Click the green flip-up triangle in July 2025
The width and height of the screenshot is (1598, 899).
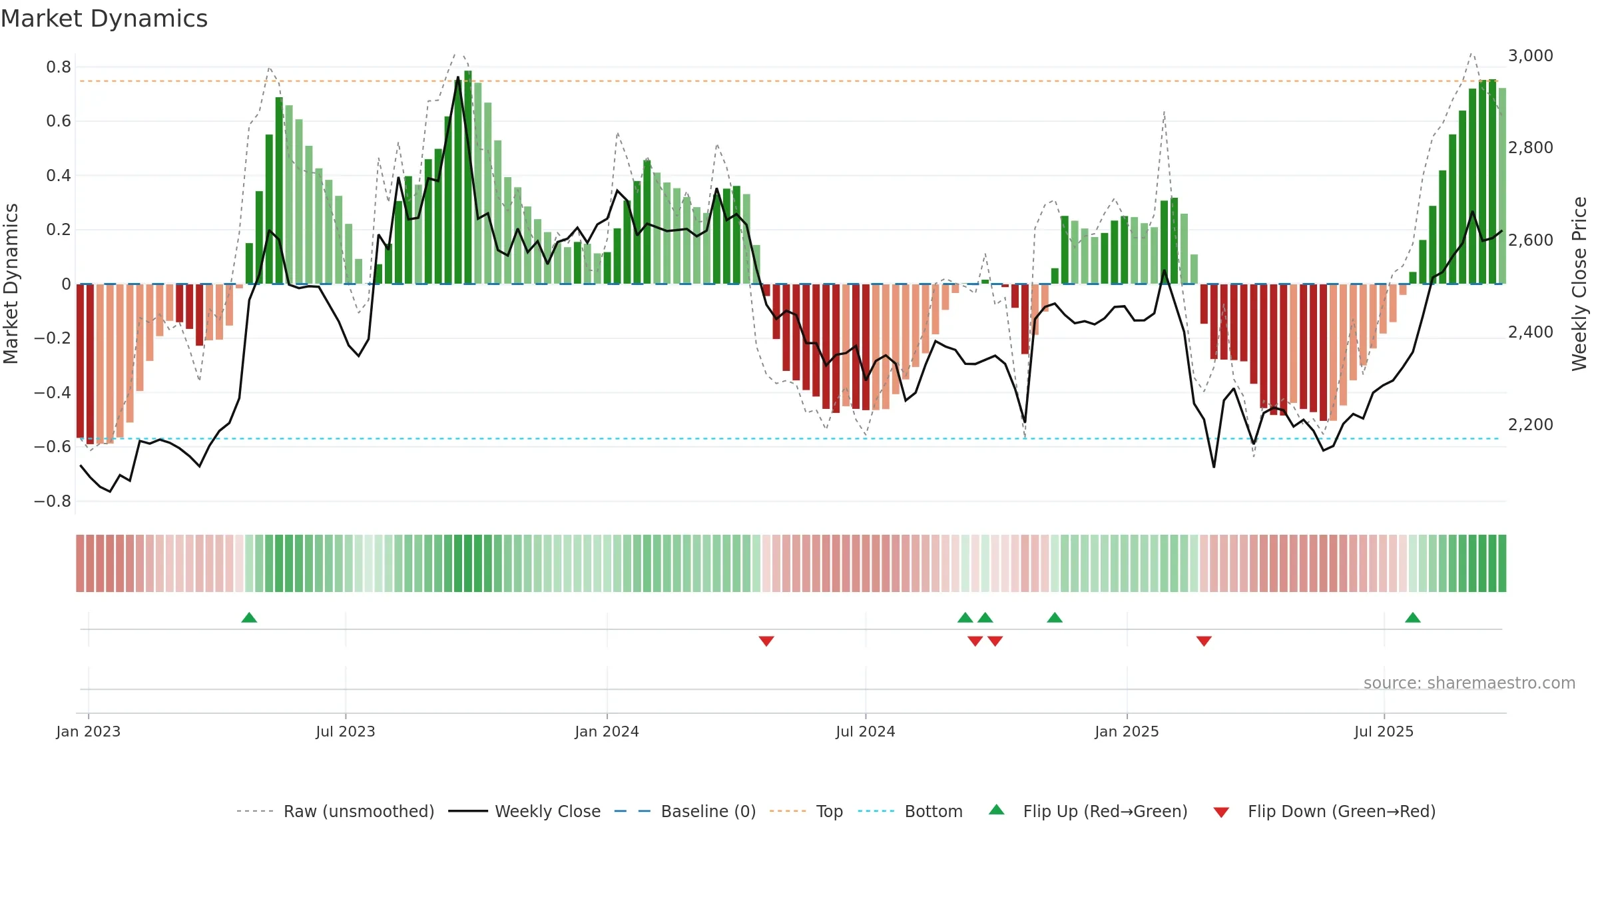[x=1413, y=617]
